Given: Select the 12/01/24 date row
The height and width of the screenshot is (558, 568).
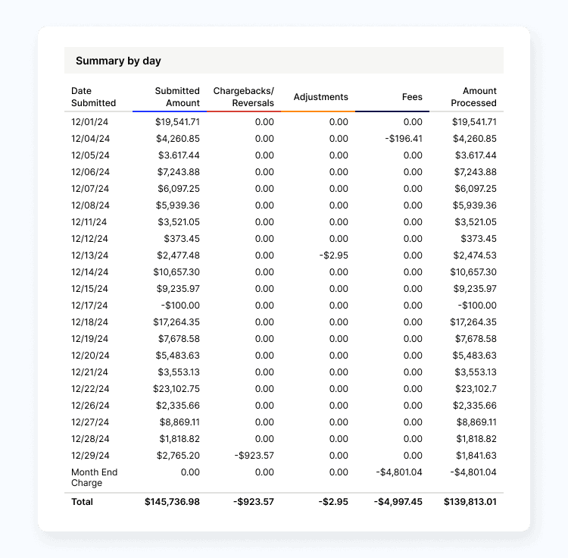Looking at the screenshot, I should coord(90,122).
